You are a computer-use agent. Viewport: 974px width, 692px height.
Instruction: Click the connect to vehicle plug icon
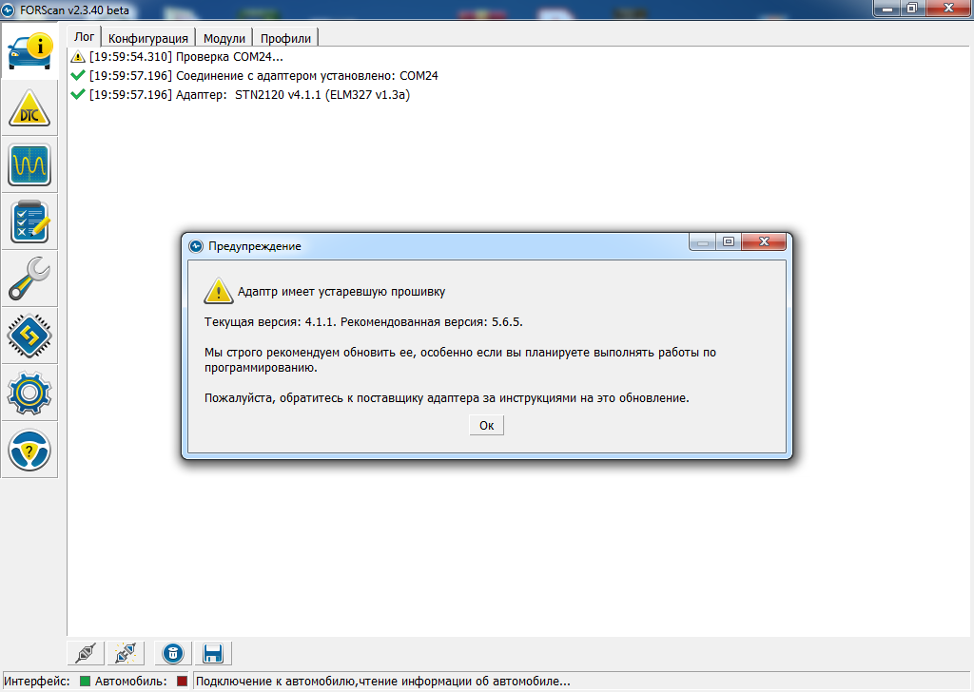[86, 653]
